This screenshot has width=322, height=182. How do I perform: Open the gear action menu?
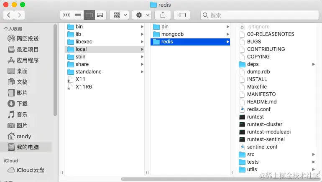click(x=142, y=15)
